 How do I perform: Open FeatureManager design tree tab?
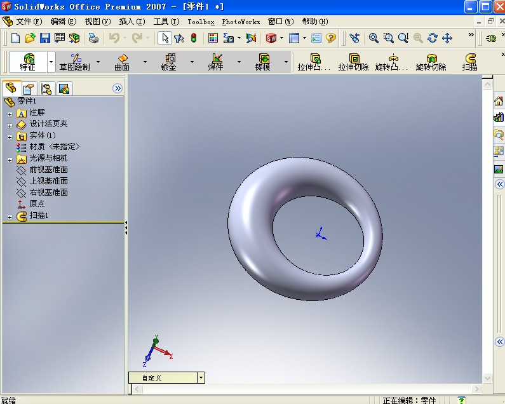pos(11,88)
